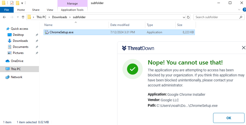This screenshot has width=246, height=125.
Task: Open Network in the navigation pane
Action: (17, 77)
